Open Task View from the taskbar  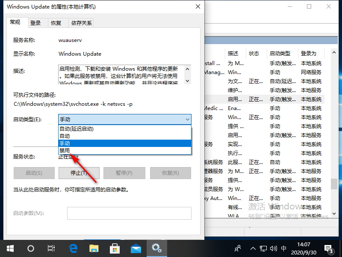point(51,248)
